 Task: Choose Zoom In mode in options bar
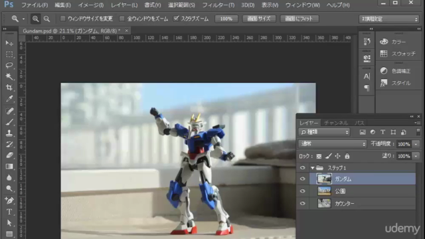pos(35,19)
